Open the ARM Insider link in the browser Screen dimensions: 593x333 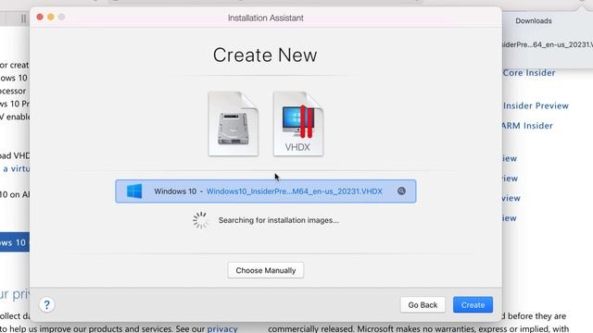(527, 126)
